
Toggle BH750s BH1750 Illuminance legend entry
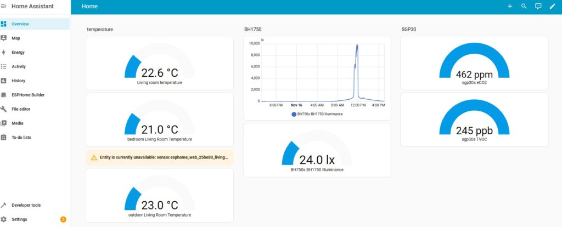(x=317, y=115)
